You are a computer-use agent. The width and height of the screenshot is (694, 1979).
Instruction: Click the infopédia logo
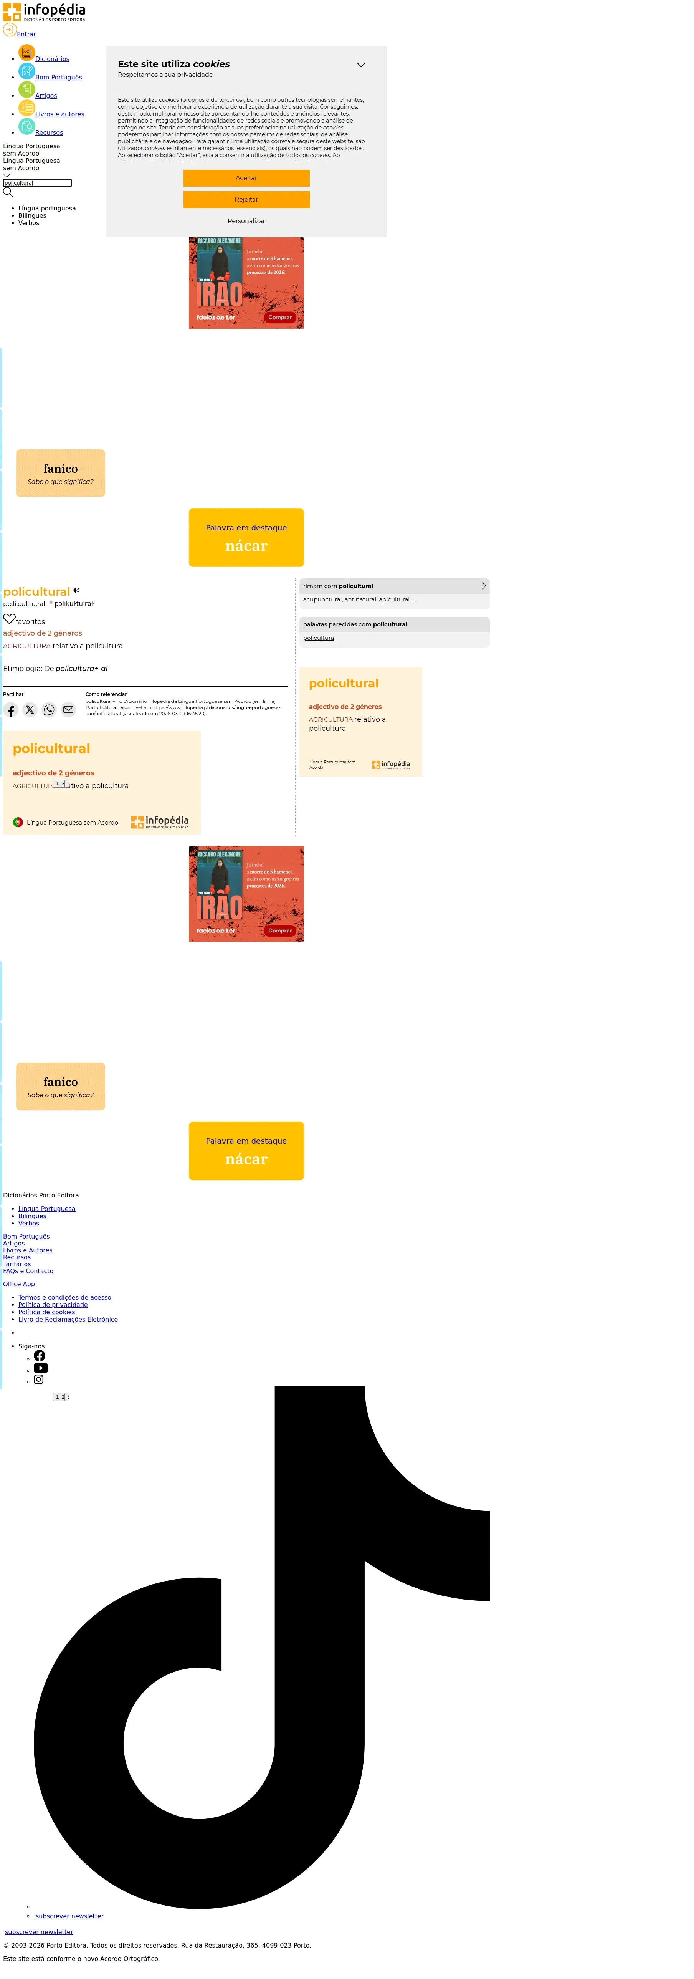coord(44,12)
